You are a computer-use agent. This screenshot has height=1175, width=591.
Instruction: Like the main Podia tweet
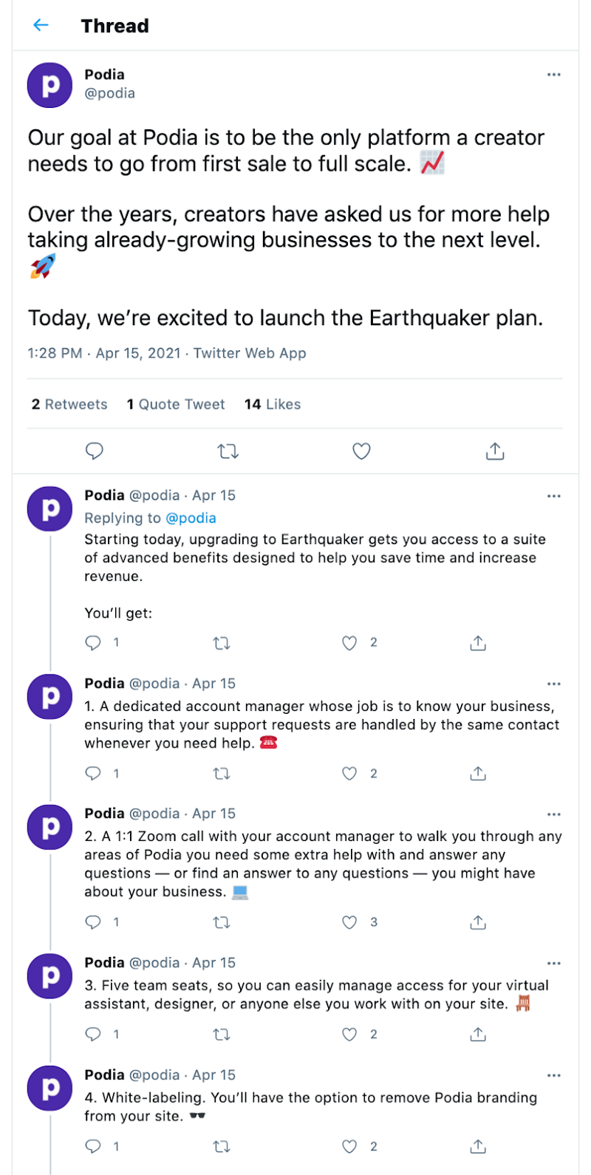(x=361, y=451)
